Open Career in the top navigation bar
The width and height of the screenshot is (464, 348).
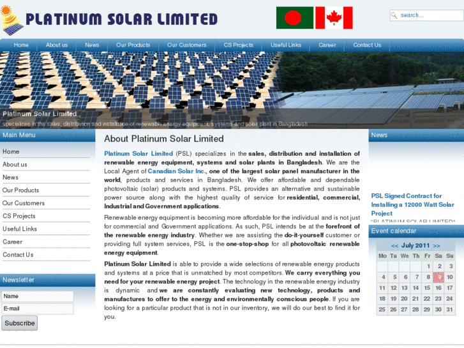click(327, 45)
